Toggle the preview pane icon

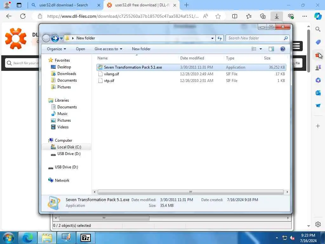pyautogui.click(x=271, y=49)
